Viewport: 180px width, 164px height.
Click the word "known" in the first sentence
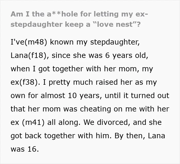tap(62, 42)
